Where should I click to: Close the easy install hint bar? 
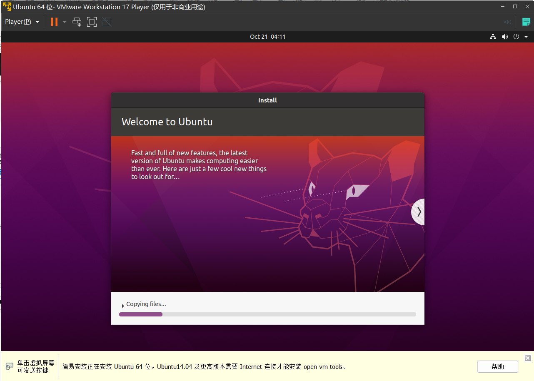[x=527, y=358]
